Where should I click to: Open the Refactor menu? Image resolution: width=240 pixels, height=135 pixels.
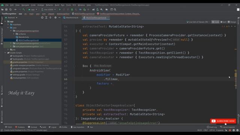point(49,5)
